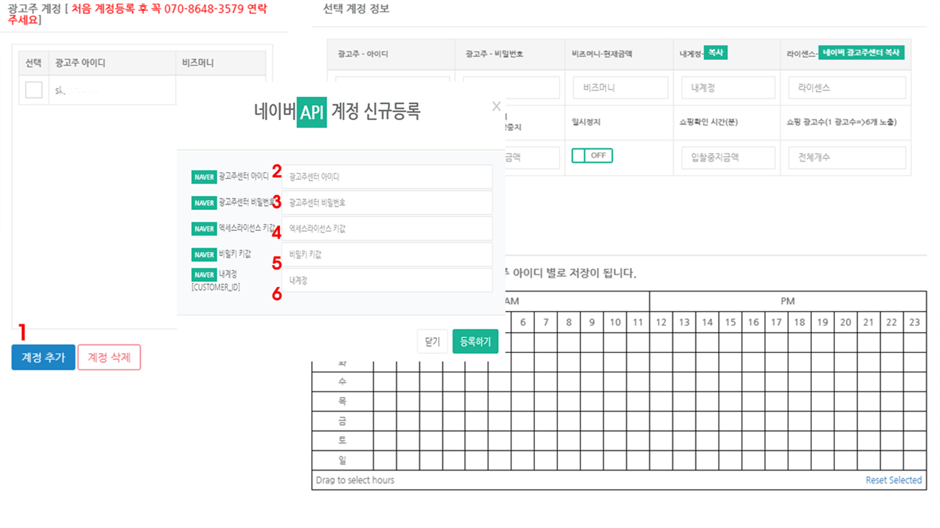This screenshot has width=940, height=528.
Task: Click the NAVER badge beside 광고주센터 아이디
Action: (x=204, y=177)
